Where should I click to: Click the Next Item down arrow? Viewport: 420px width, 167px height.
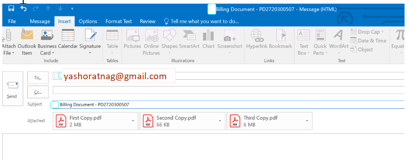pos(60,9)
